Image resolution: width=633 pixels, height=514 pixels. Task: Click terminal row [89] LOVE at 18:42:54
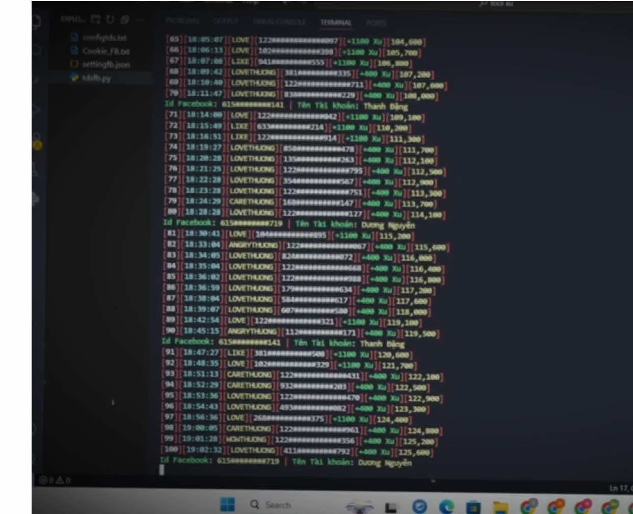293,322
